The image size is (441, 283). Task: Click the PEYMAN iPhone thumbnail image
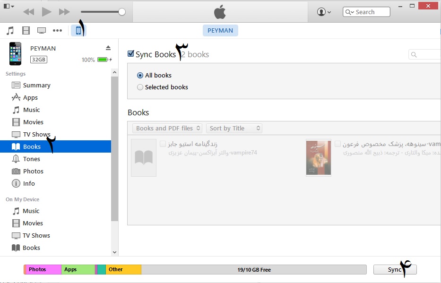[x=15, y=53]
